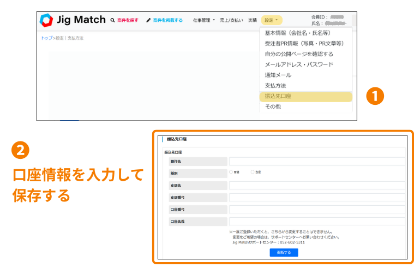Click the magnifier icon beside 案件を探す
Image resolution: width=420 pixels, height=273 pixels.
[x=112, y=20]
